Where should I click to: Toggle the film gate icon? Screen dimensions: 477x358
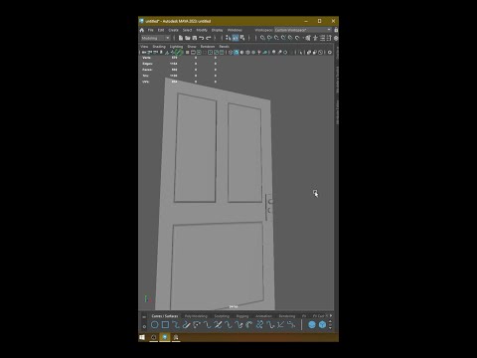coord(193,53)
